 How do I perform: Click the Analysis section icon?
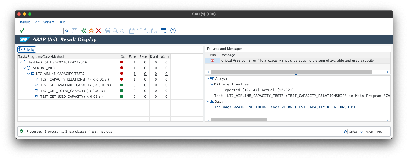[x=212, y=78]
